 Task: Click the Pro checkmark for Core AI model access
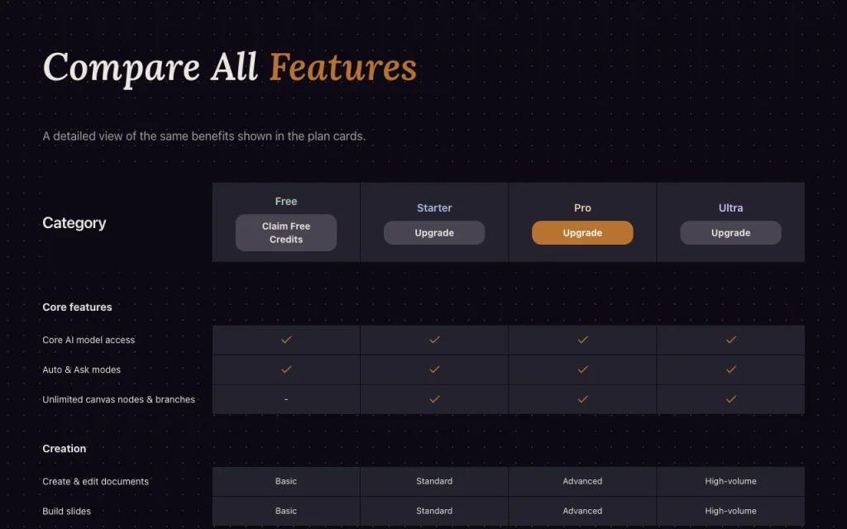(582, 340)
